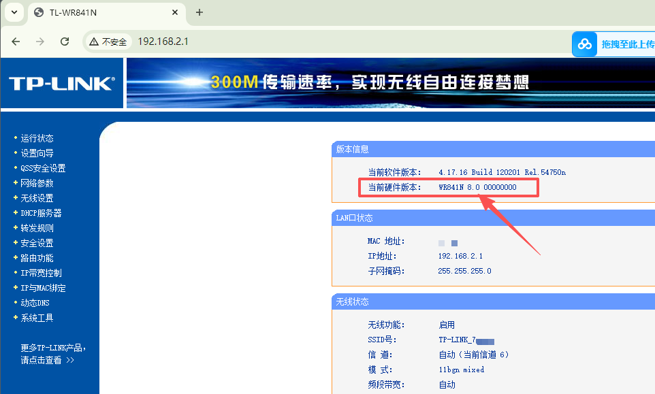Screen dimensions: 655x394
Task: Expand 安全设置 menu
Action: [37, 243]
